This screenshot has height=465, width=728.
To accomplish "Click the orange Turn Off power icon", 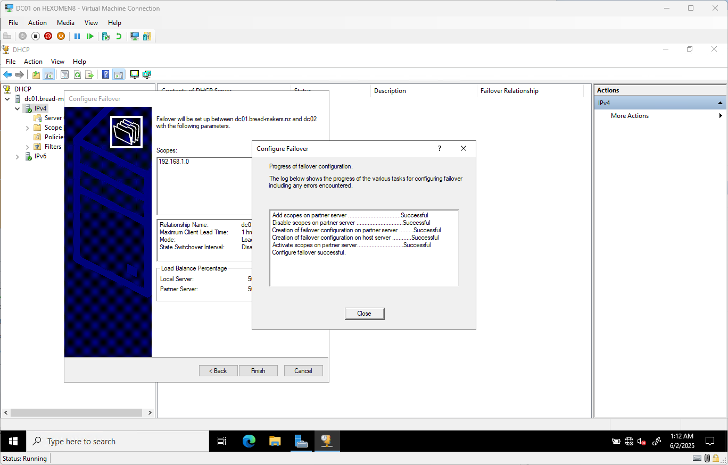I will tap(61, 36).
